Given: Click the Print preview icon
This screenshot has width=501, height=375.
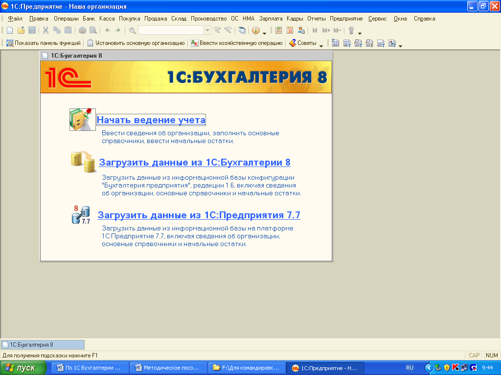Looking at the screenshot, I should click(x=93, y=30).
